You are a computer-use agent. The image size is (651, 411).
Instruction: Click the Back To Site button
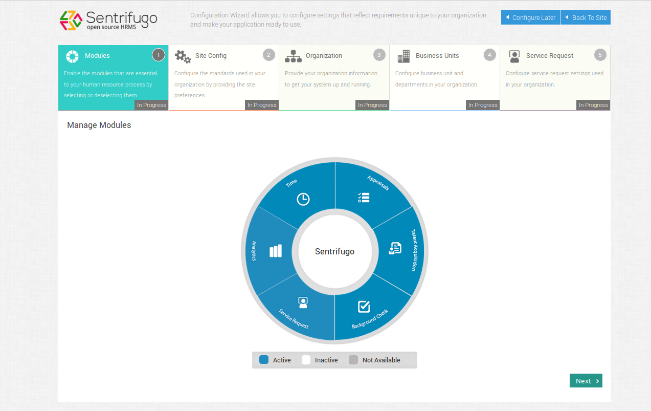tap(586, 17)
